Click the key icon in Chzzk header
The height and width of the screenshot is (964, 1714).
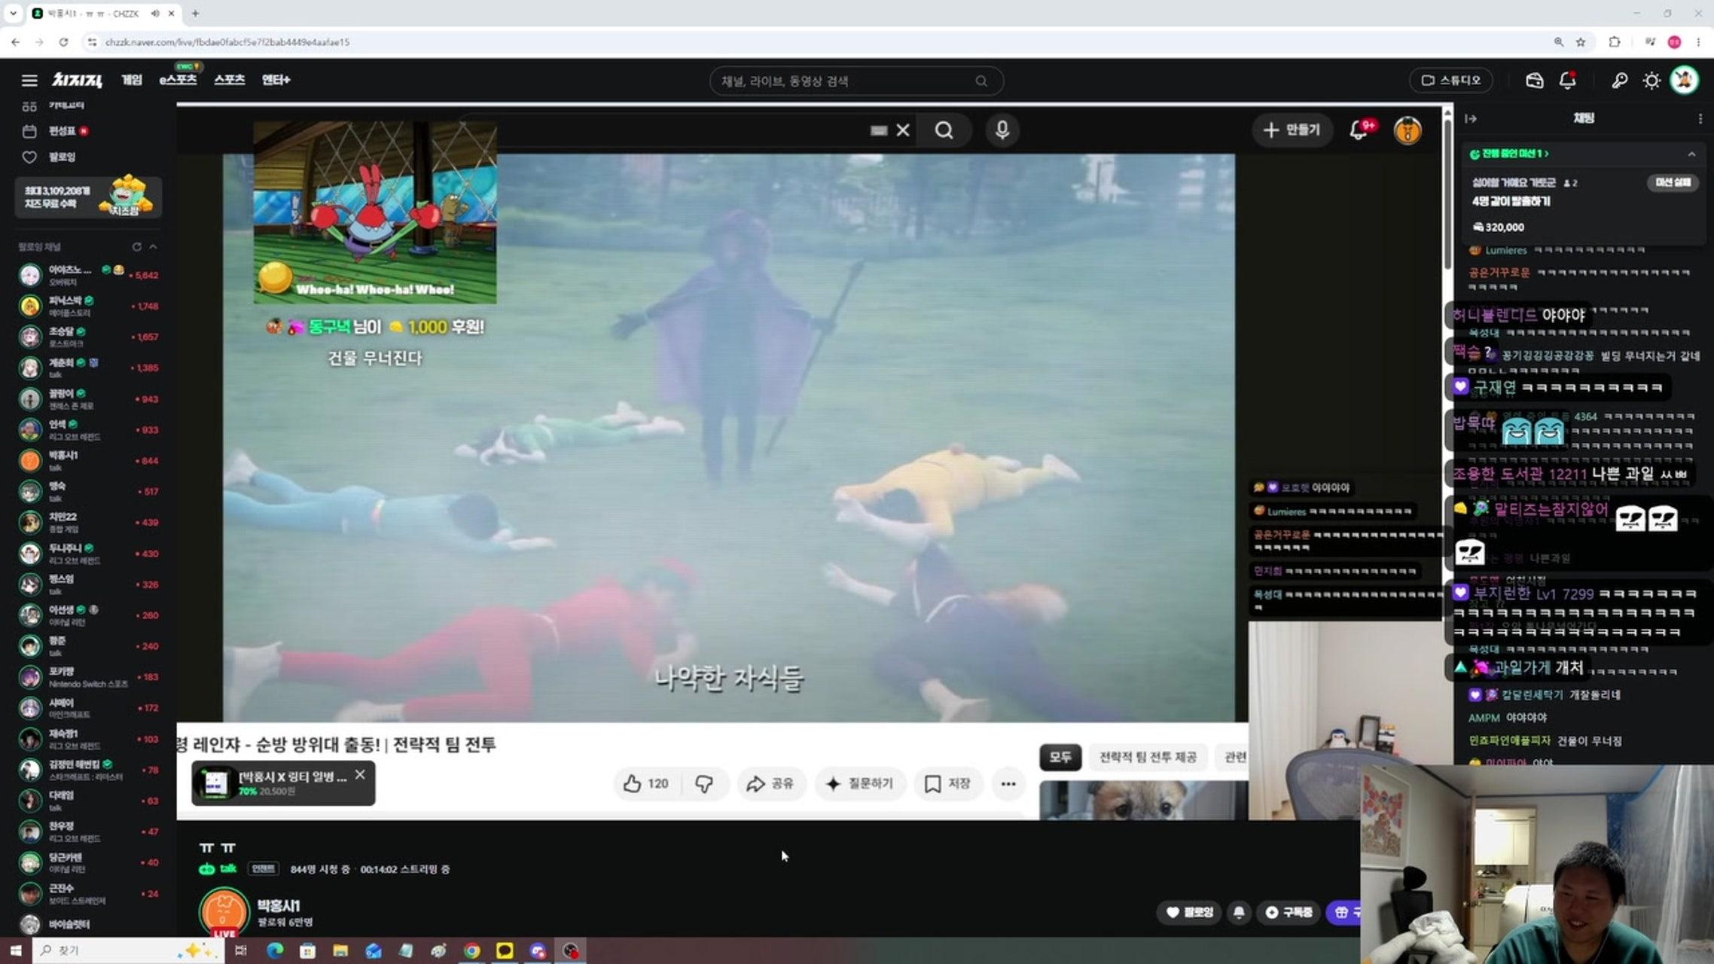coord(1619,81)
